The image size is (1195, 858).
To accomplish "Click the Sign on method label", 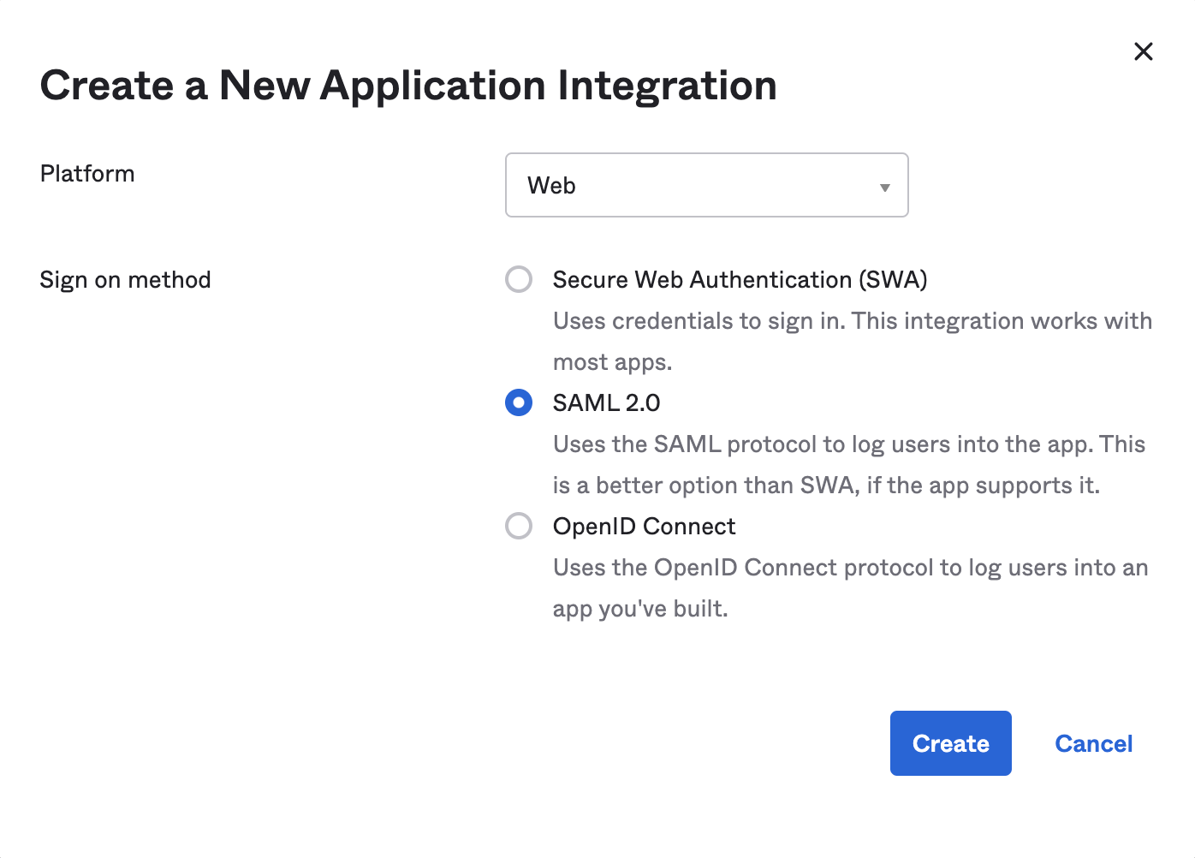I will pos(125,279).
